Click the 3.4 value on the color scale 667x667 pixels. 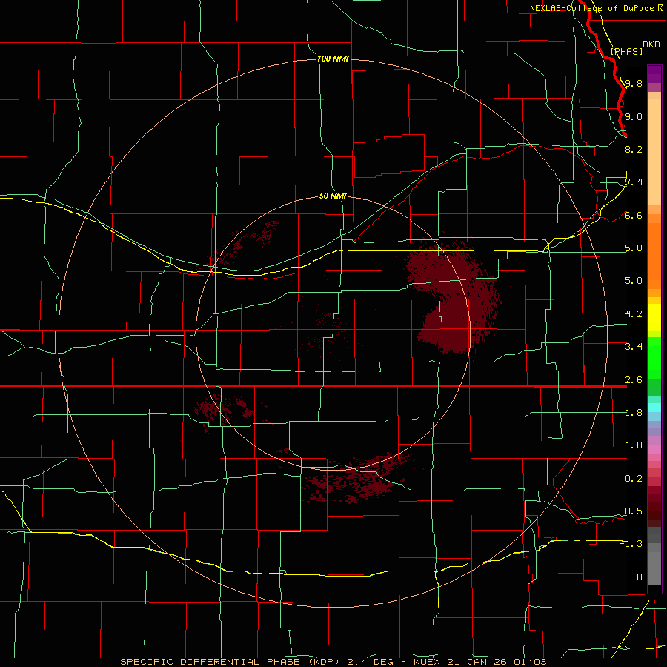(634, 347)
